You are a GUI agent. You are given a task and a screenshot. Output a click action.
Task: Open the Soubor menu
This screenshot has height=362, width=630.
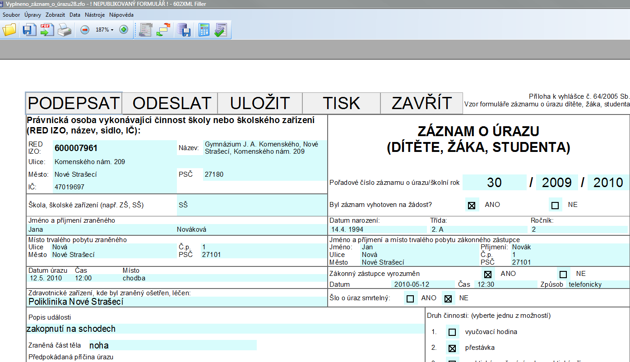tap(11, 15)
